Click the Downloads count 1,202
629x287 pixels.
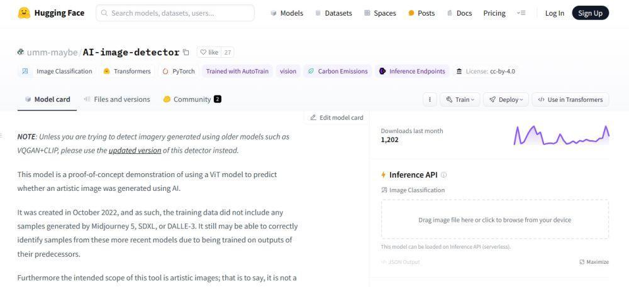click(389, 140)
